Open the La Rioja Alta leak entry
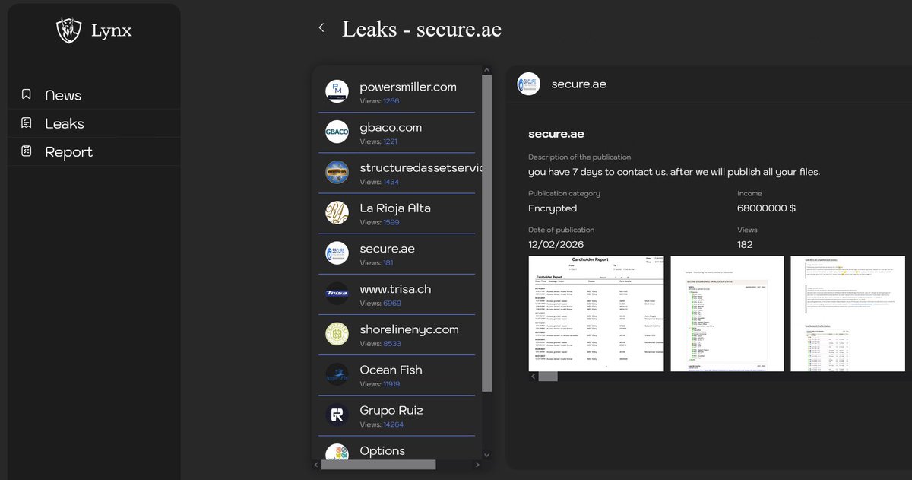 coord(397,213)
